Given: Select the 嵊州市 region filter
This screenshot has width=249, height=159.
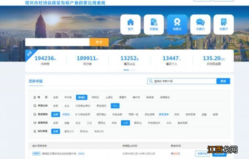Looking at the screenshot, I should click(136, 98).
